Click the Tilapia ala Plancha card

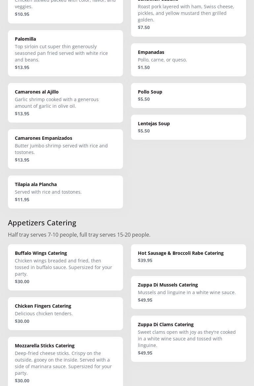(x=65, y=192)
